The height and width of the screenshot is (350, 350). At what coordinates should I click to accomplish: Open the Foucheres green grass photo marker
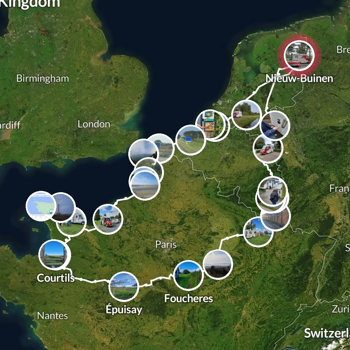click(x=188, y=275)
